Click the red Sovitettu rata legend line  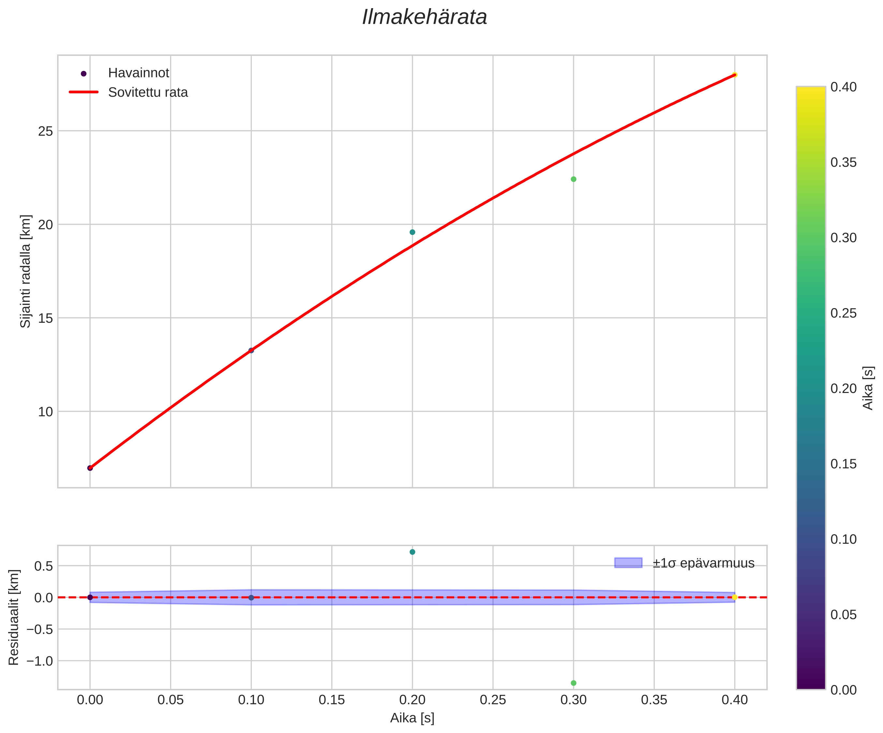[x=83, y=92]
